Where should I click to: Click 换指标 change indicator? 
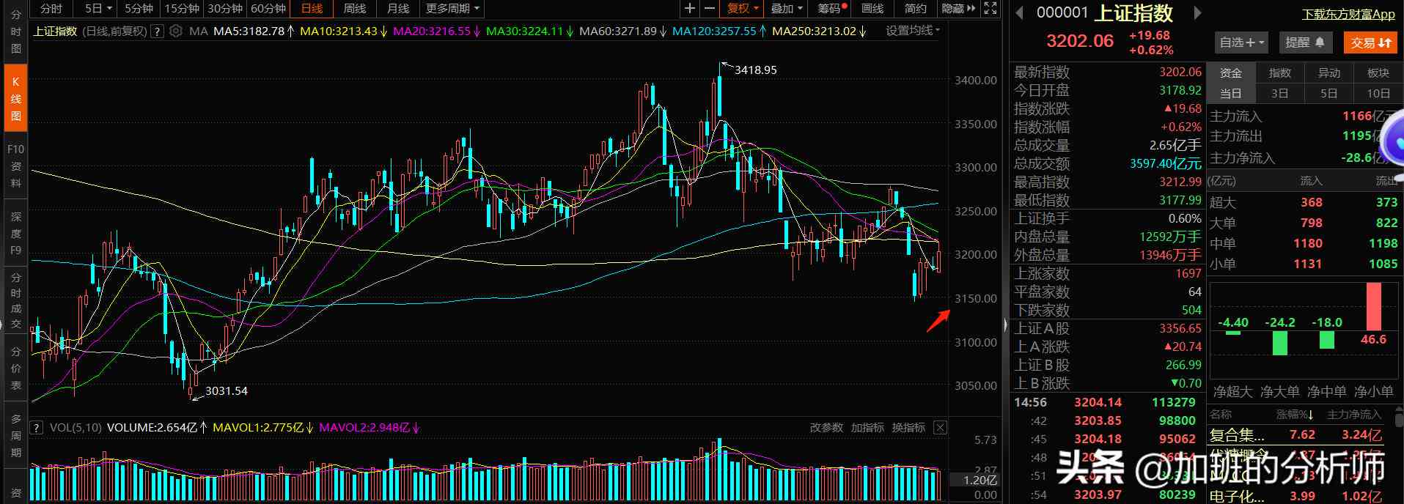coord(908,427)
